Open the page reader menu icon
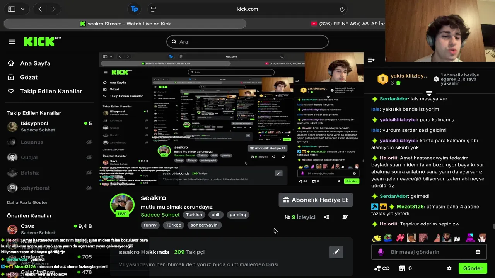The height and width of the screenshot is (278, 495). [x=154, y=9]
